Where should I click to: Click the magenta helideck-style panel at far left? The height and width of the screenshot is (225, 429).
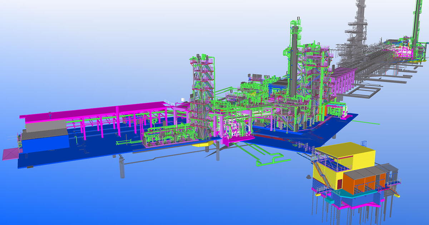click(11, 153)
